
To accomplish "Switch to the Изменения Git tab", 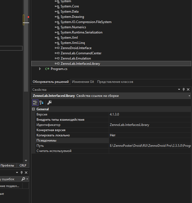I will coord(83,82).
